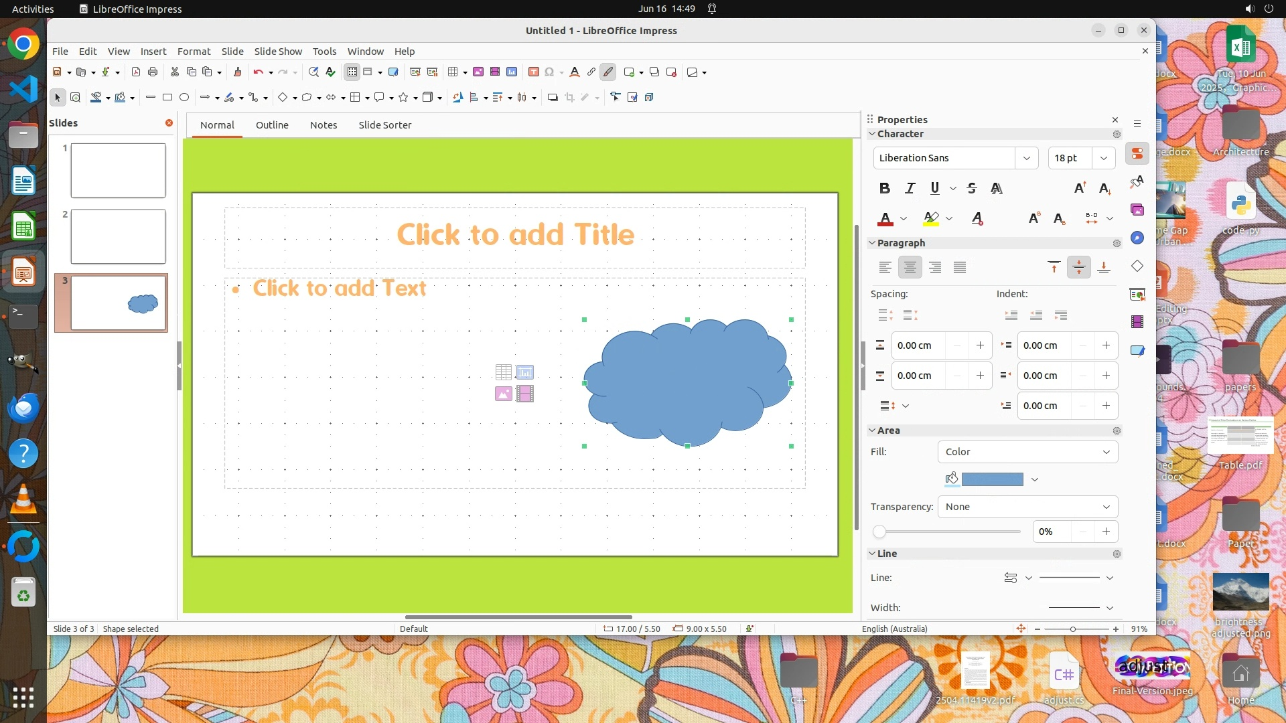Switch to the Slide Sorter tab

click(384, 125)
